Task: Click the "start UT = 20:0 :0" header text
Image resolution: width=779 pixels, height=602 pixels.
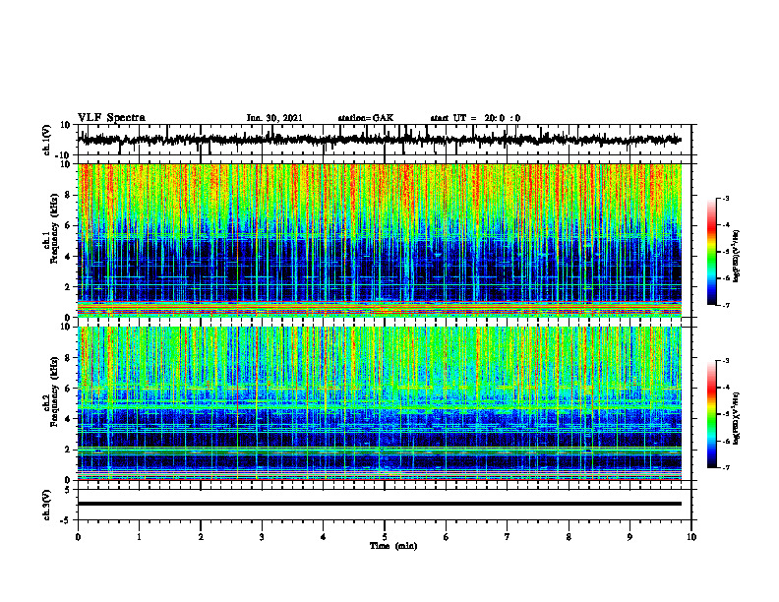Action: tap(475, 118)
